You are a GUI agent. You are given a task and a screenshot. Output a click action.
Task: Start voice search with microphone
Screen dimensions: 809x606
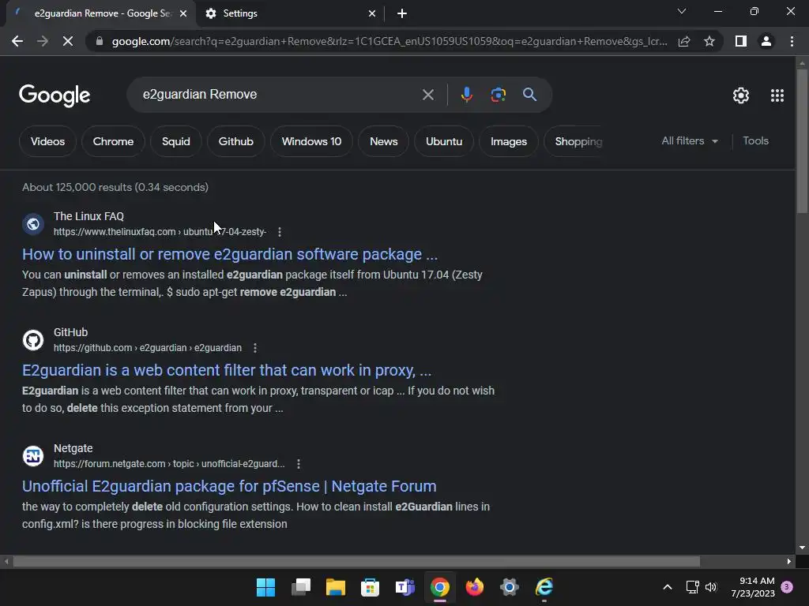coord(466,95)
